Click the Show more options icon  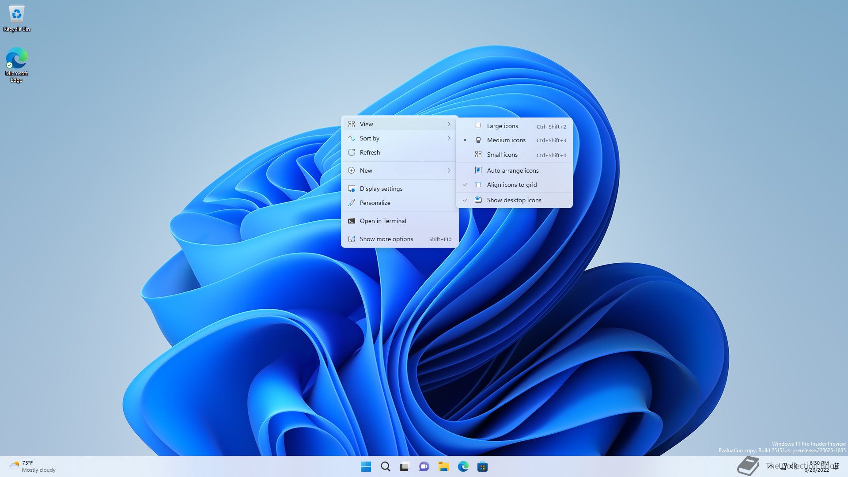tap(352, 239)
